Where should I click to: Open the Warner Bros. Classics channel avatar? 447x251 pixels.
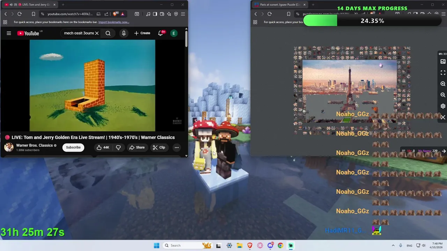[x=9, y=147]
